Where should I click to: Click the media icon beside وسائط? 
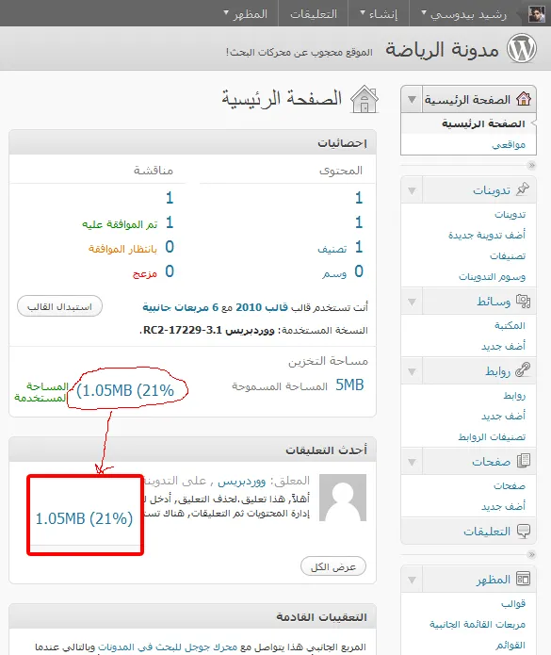pos(523,301)
